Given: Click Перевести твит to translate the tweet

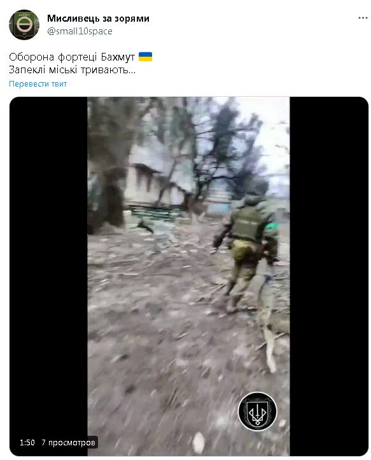Looking at the screenshot, I should point(38,84).
